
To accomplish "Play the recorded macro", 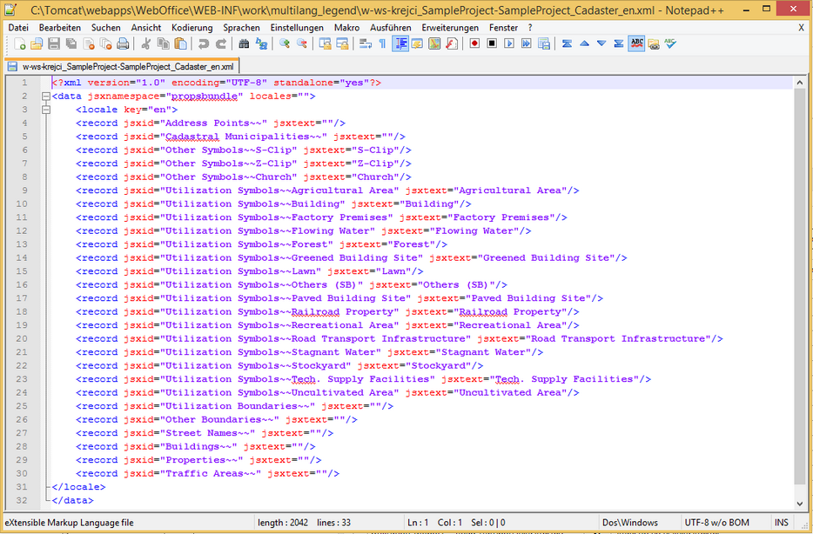I will pos(507,43).
